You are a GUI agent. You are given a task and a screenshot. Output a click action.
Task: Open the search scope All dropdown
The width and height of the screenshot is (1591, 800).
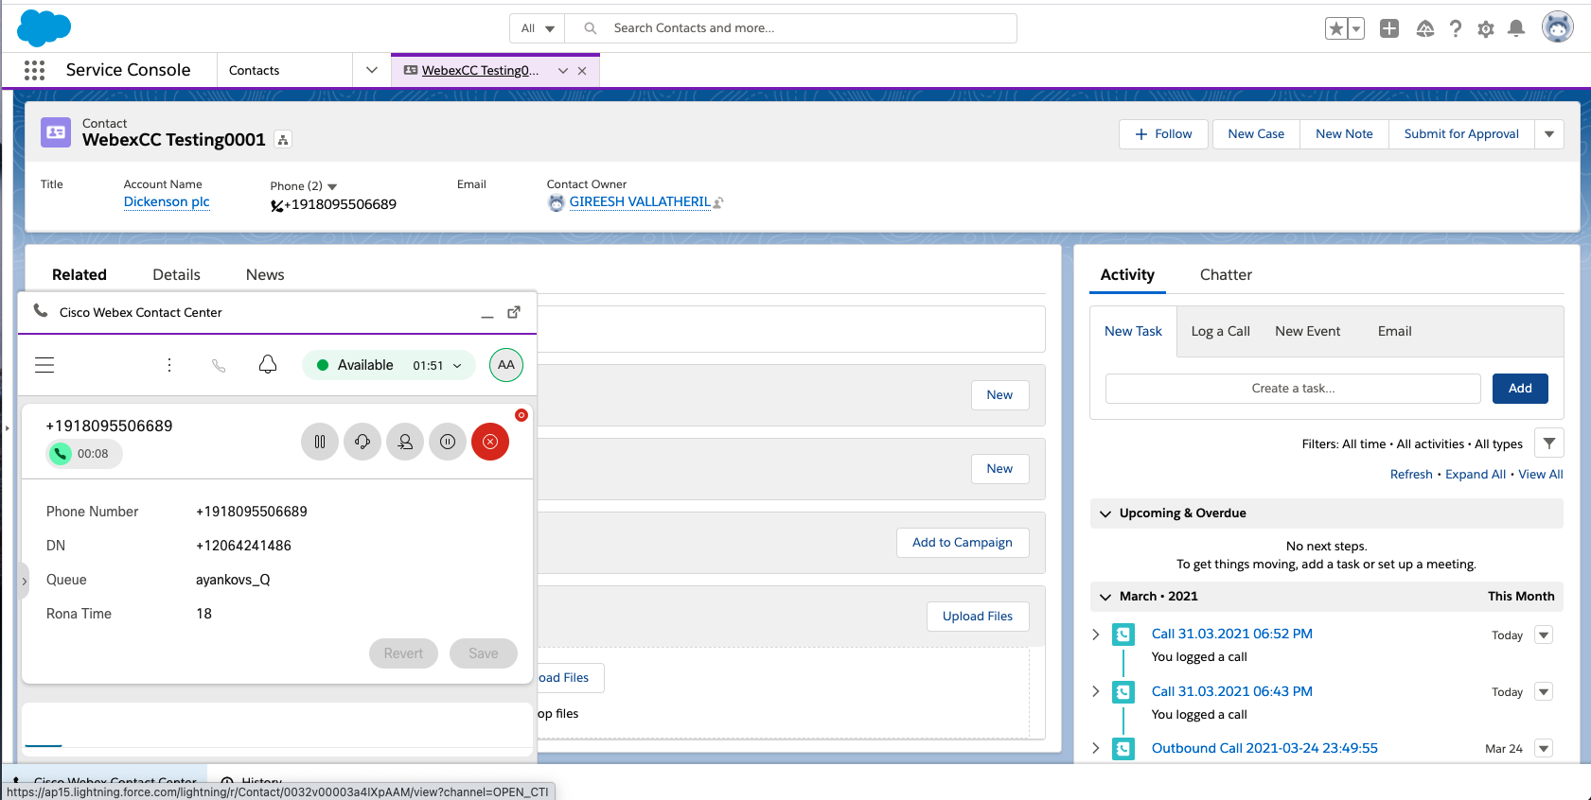pos(538,28)
